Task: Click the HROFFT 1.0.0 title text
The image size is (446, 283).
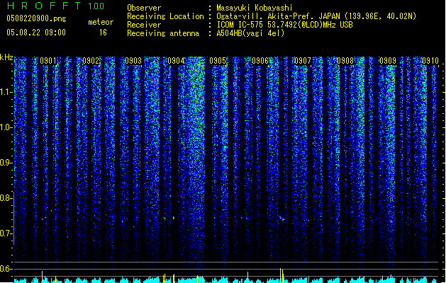Action: (56, 6)
